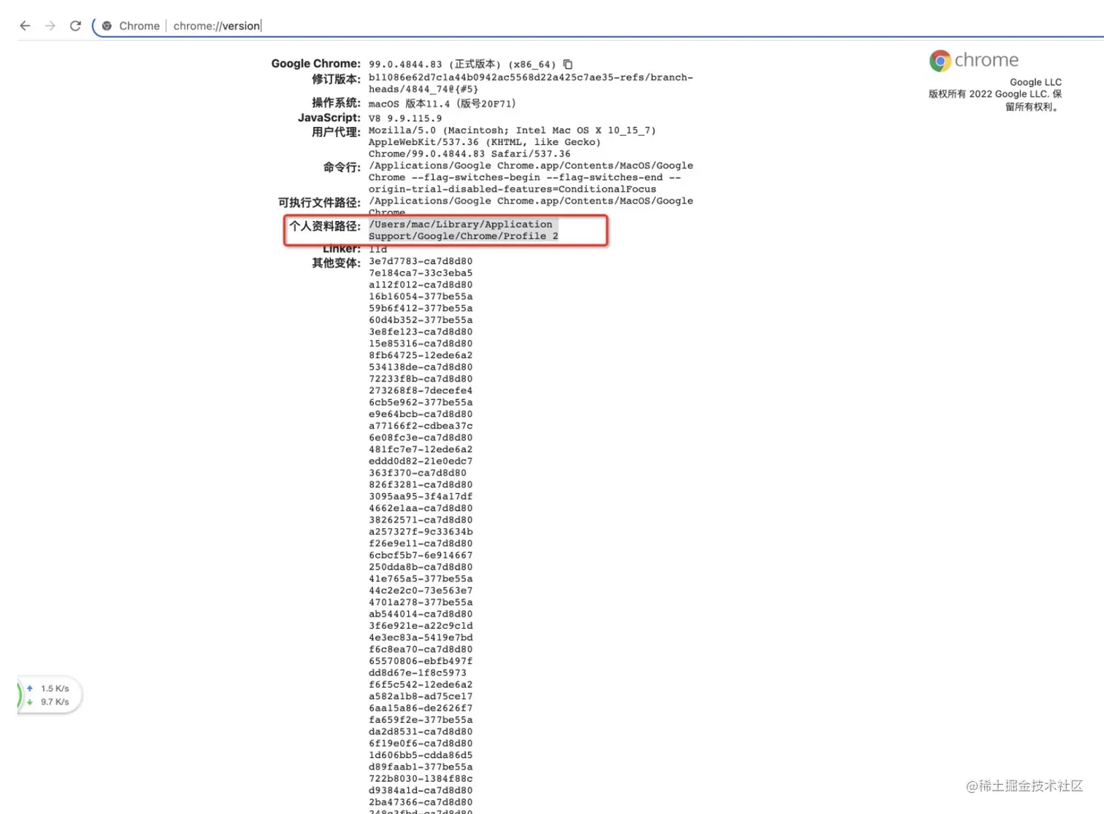
Task: Click variation 3095aa95-3f4a17df
Action: (x=421, y=496)
